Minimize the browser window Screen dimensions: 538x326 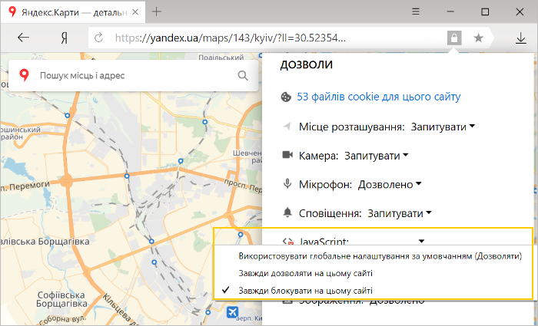[450, 12]
